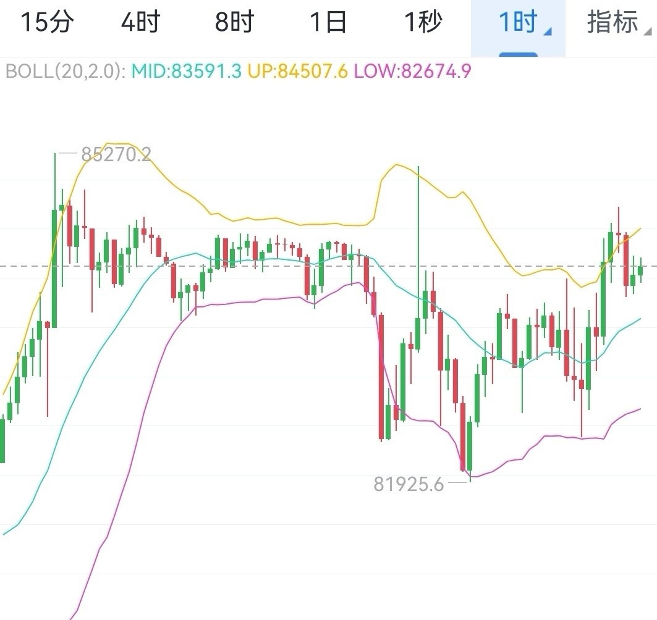The image size is (657, 620).
Task: Choose the 8时 chart interval
Action: (235, 23)
